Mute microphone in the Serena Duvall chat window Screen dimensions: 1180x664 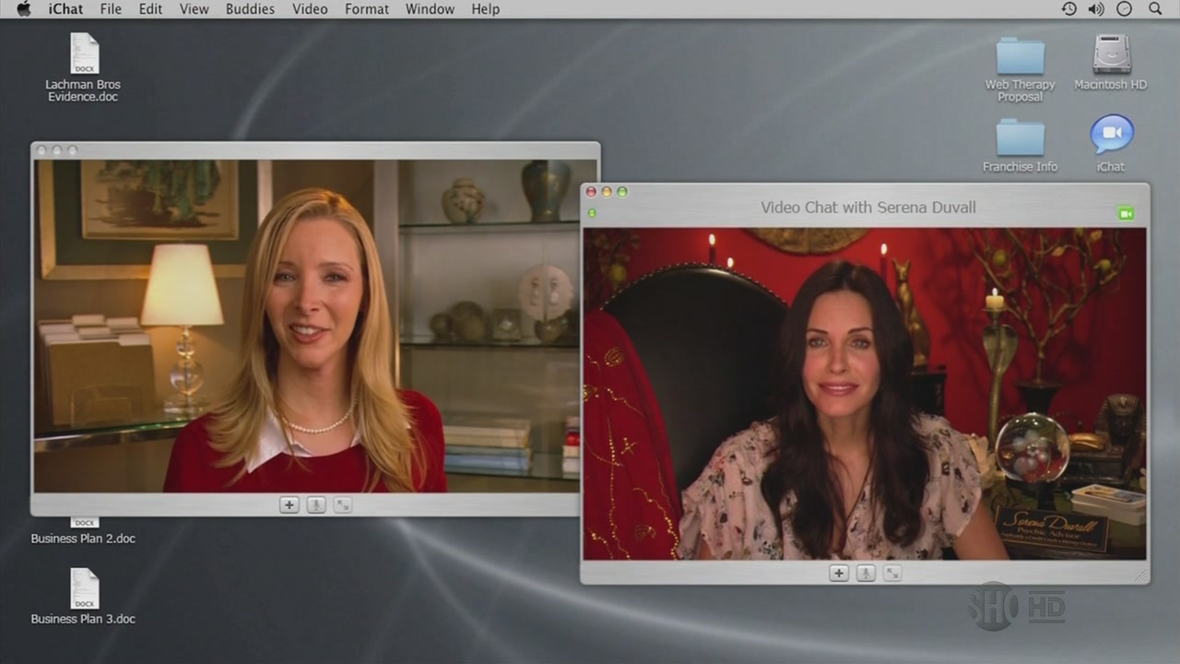coord(866,573)
